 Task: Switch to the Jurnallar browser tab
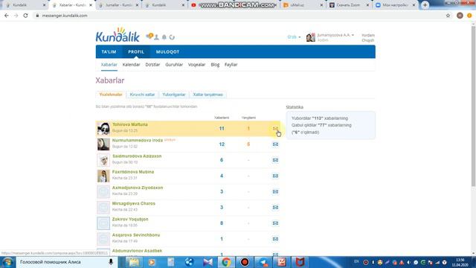pyautogui.click(x=119, y=5)
